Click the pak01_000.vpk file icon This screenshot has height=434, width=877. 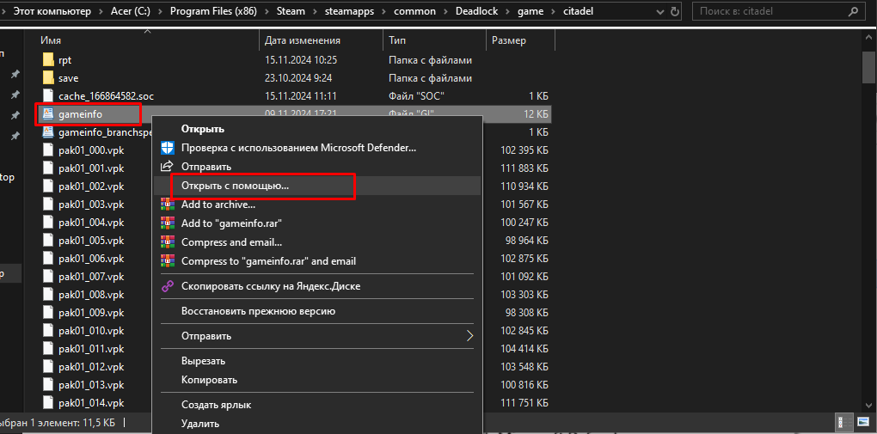(48, 150)
